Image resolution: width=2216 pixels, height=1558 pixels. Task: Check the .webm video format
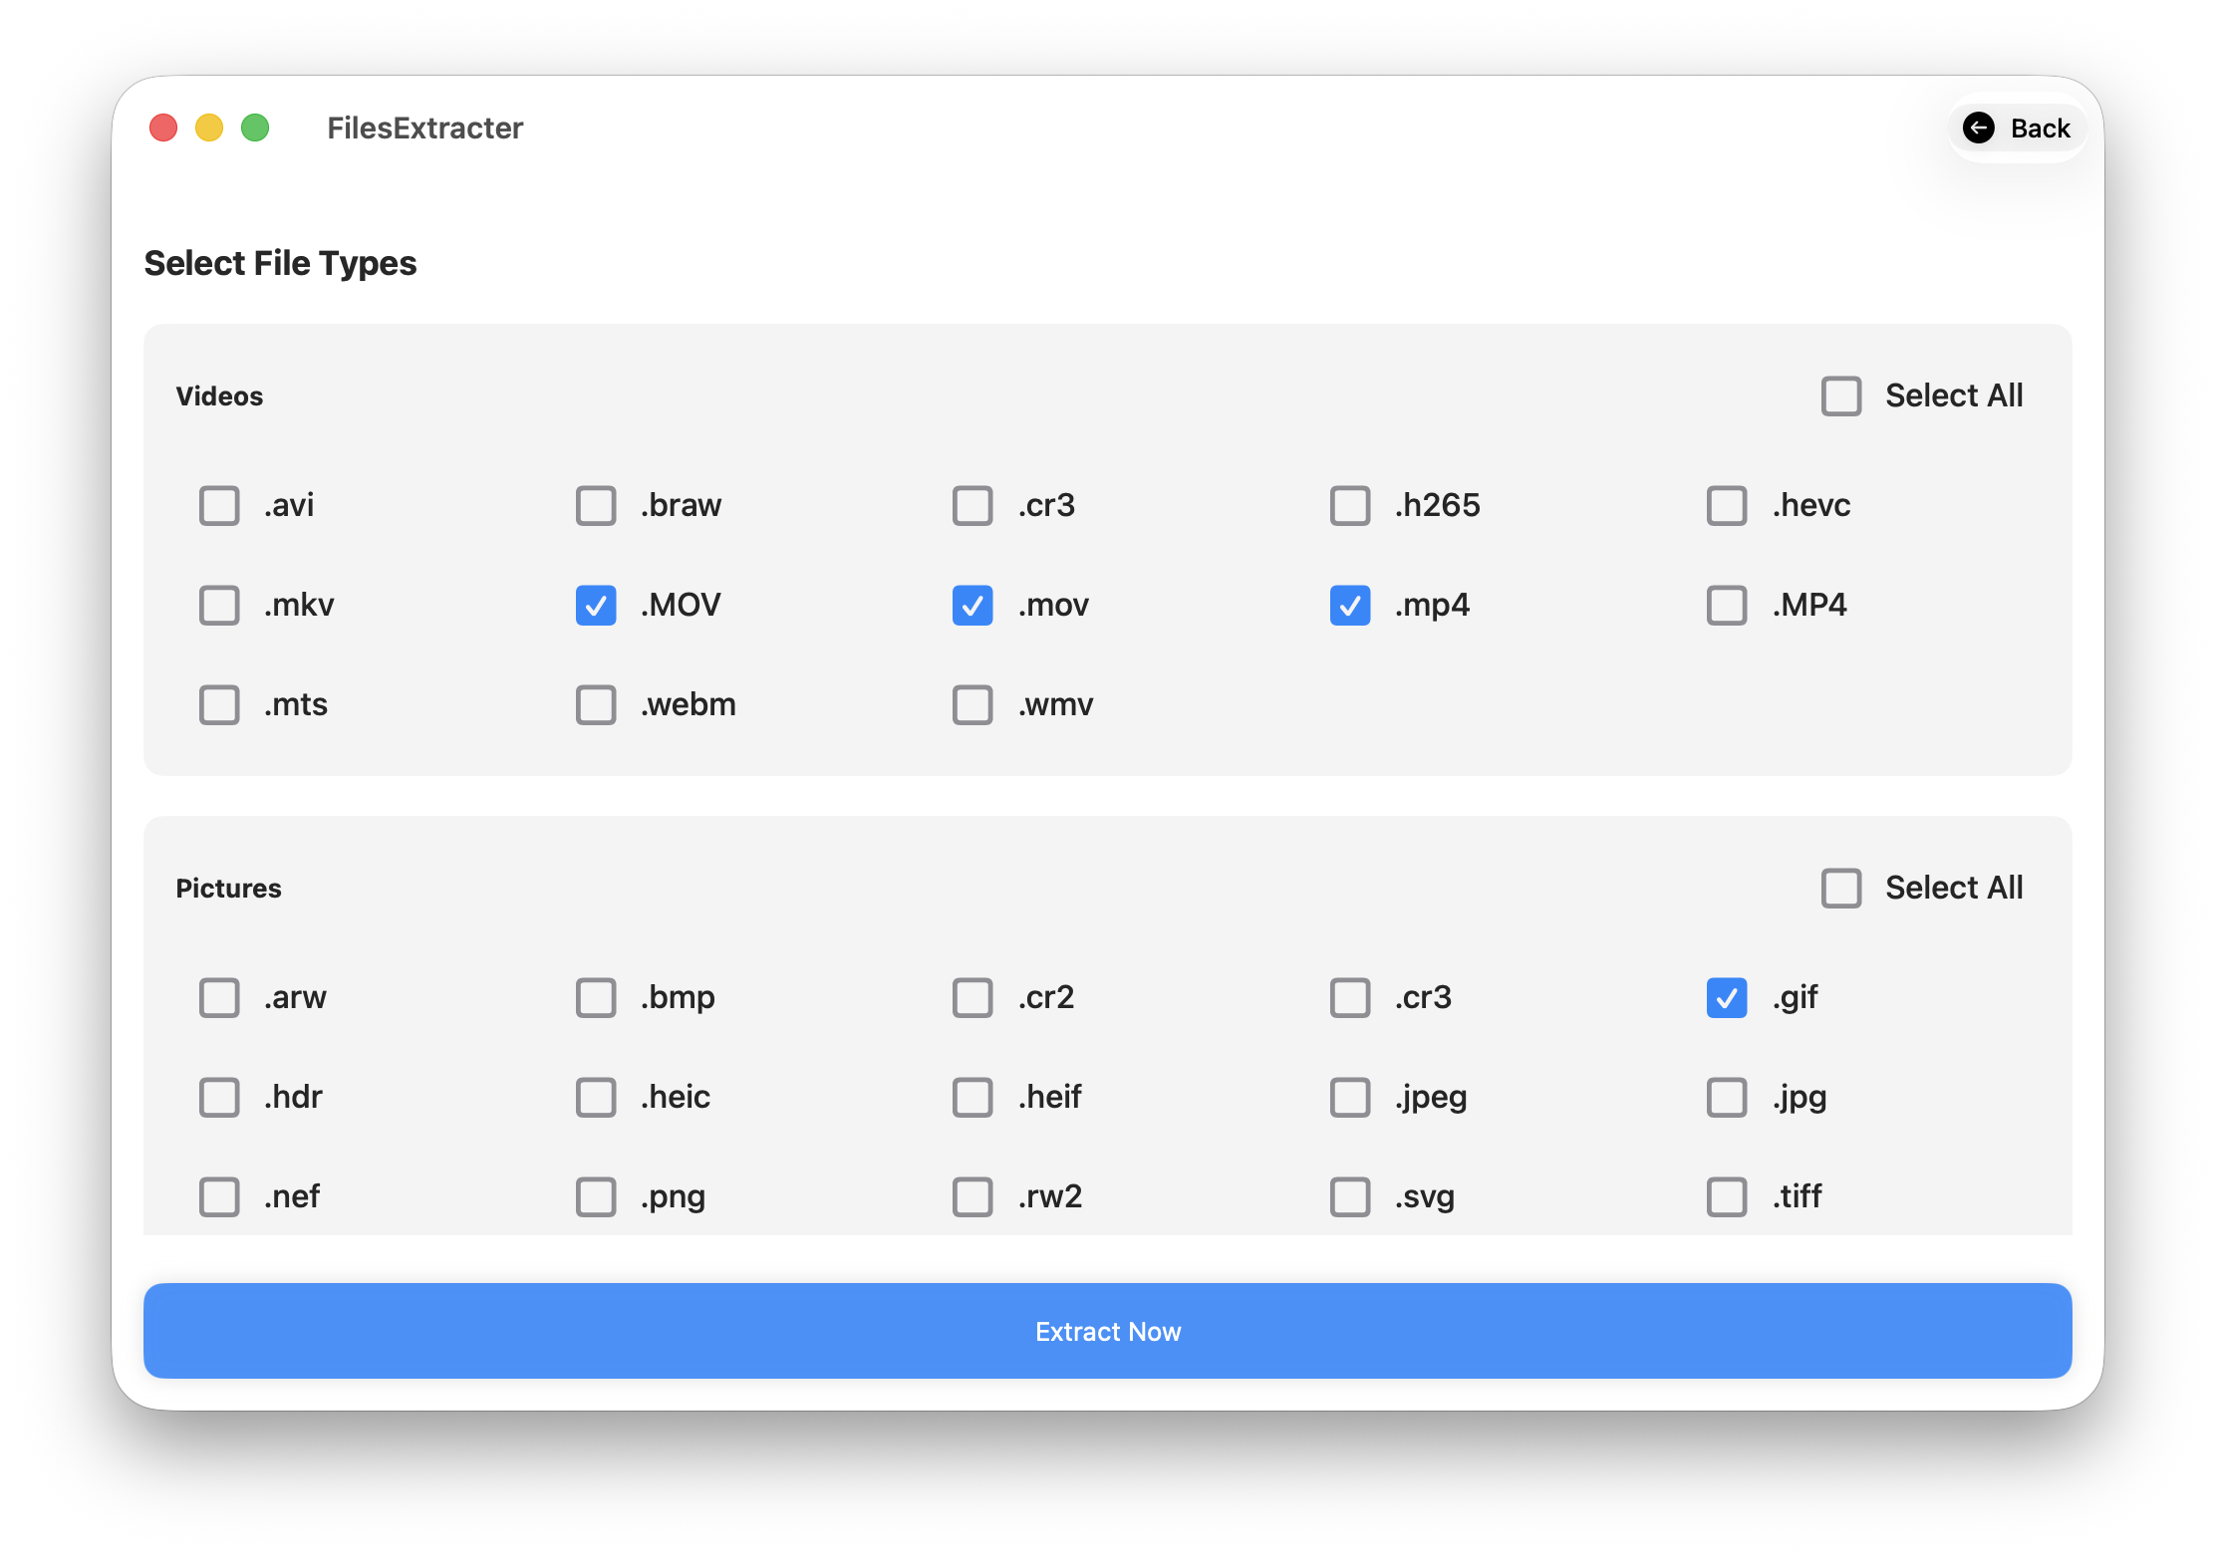point(596,704)
